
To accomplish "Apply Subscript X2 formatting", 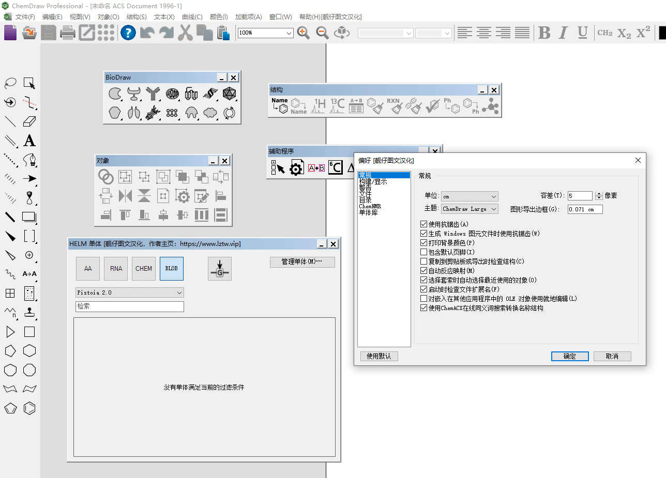I will coord(624,33).
